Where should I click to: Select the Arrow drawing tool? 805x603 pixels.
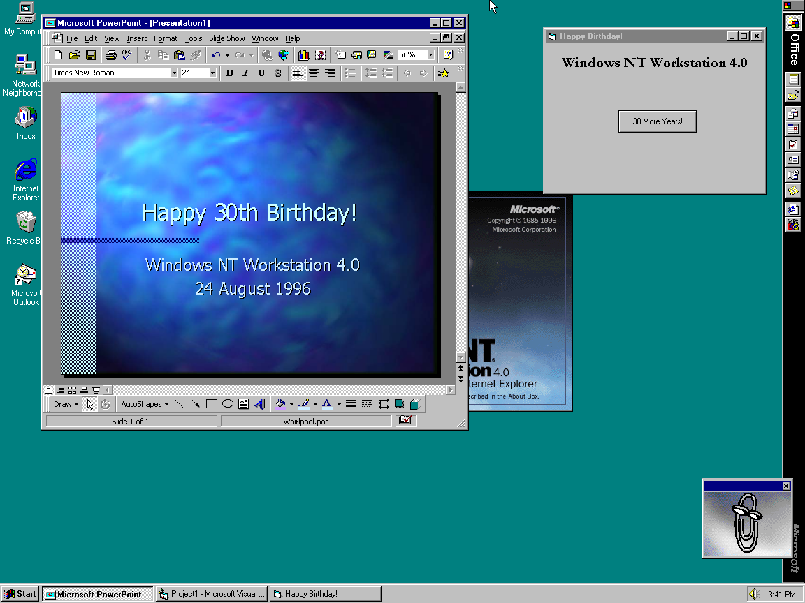(195, 404)
